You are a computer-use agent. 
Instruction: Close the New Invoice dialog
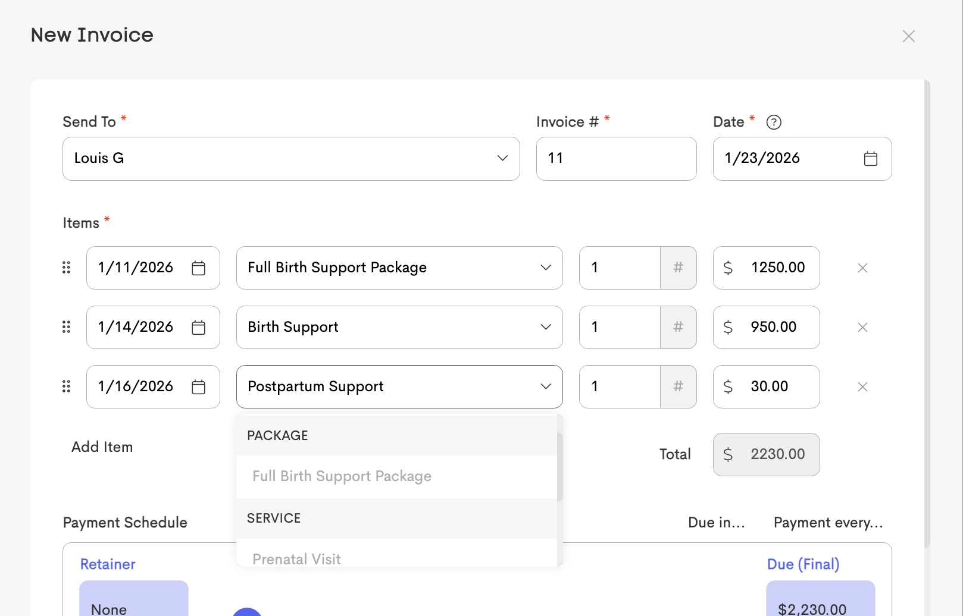point(908,36)
